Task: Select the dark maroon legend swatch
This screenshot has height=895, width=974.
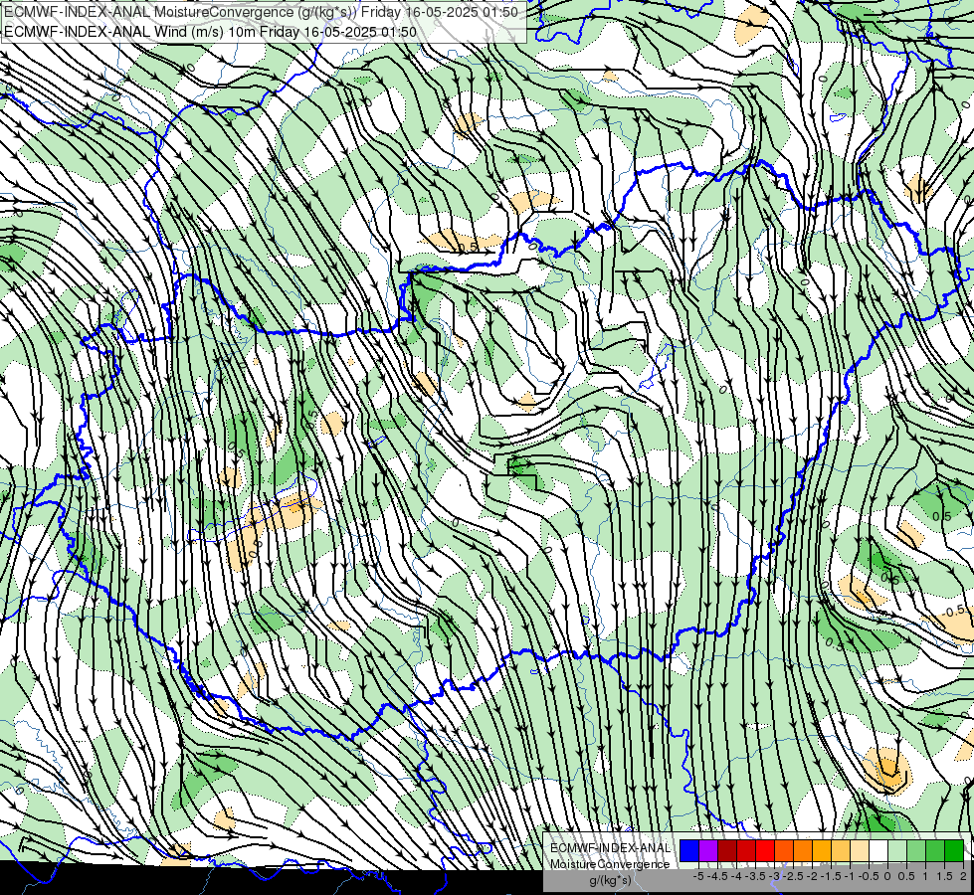Action: (x=727, y=850)
